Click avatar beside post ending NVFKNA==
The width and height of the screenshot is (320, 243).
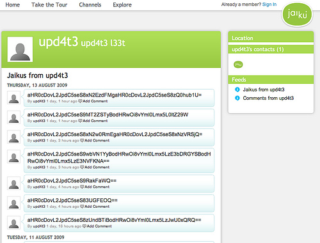(x=14, y=157)
